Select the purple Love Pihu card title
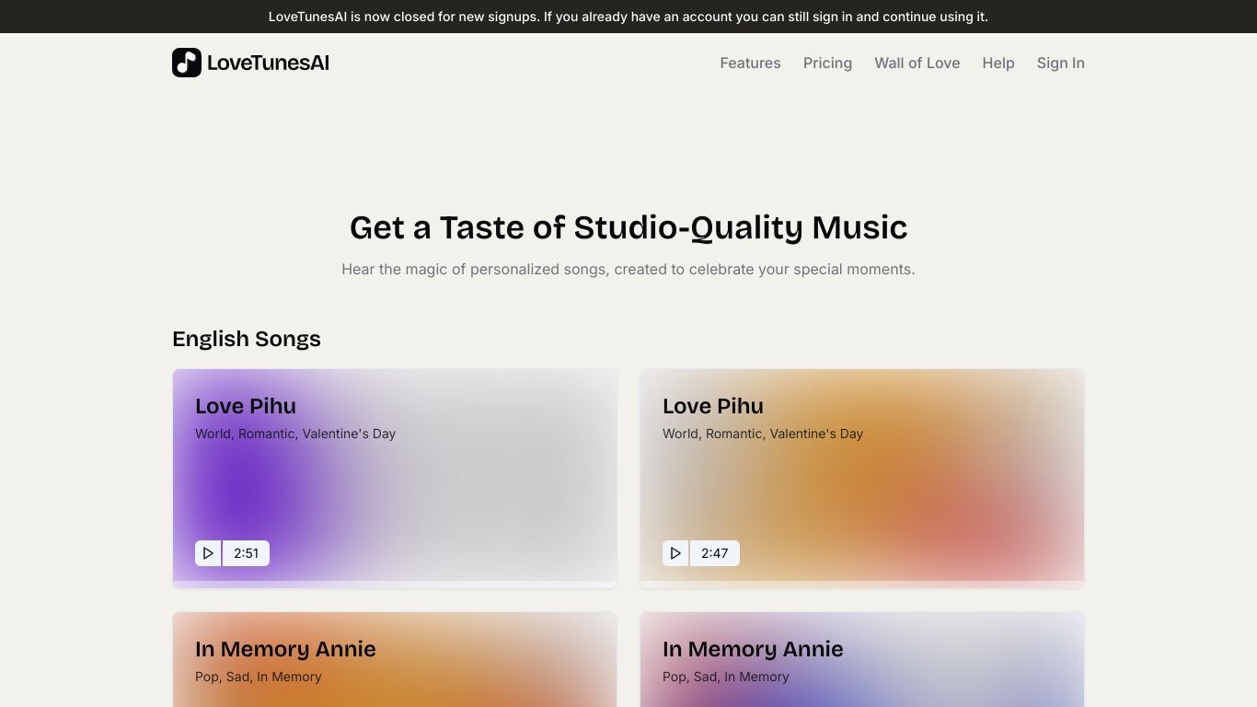Viewport: 1257px width, 707px height. coord(246,406)
